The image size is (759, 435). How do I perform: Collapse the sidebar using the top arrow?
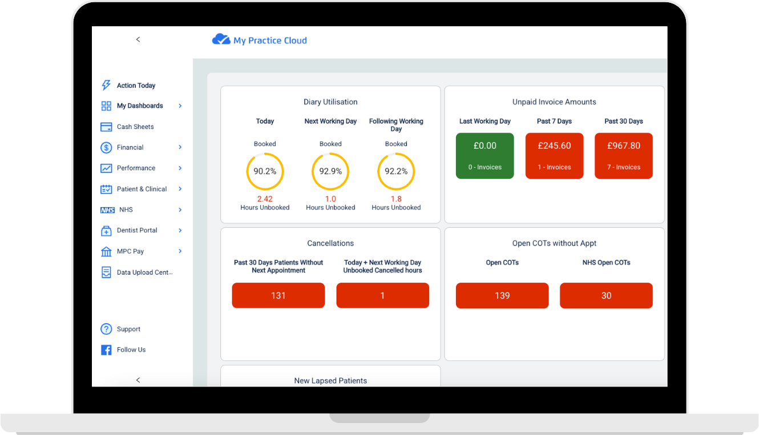pos(138,39)
